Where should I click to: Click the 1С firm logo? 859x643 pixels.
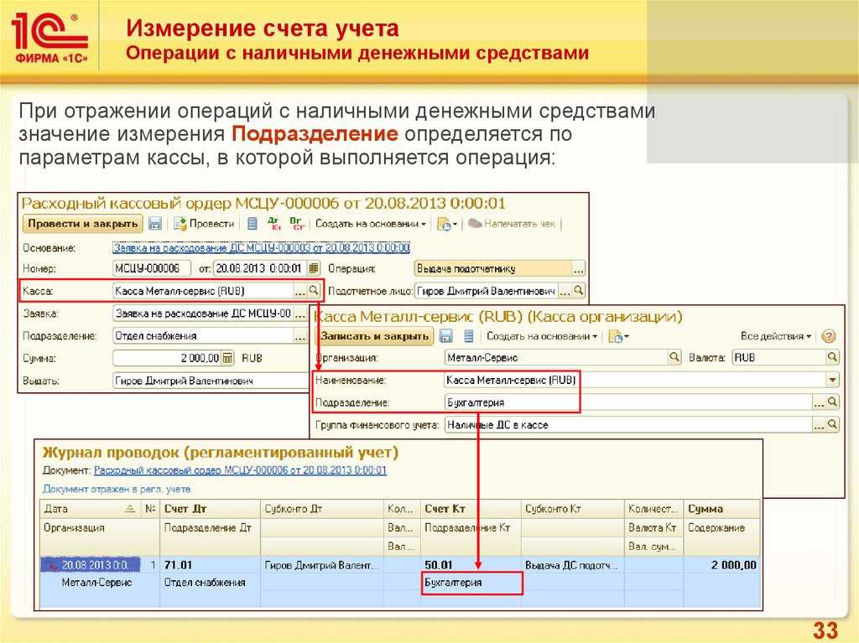[x=49, y=37]
